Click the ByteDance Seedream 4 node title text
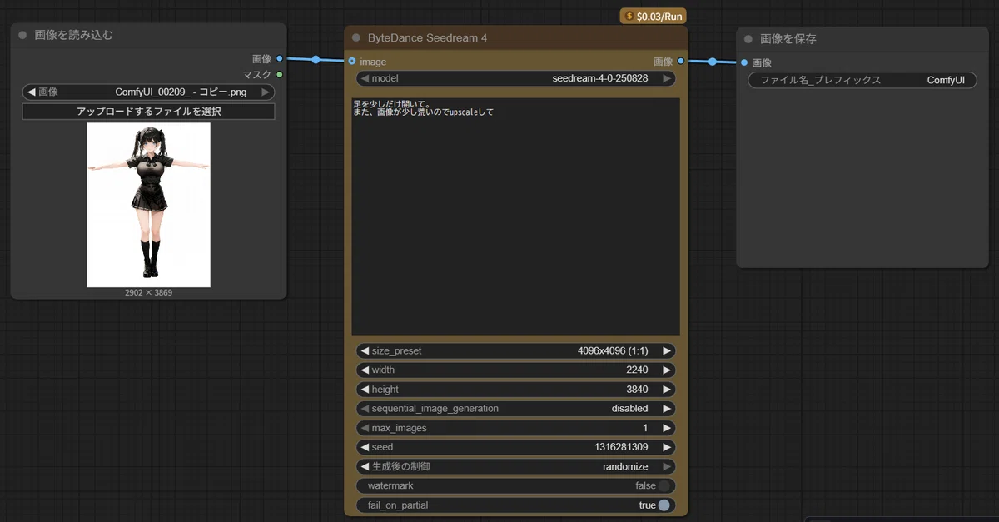The width and height of the screenshot is (999, 522). tap(427, 37)
